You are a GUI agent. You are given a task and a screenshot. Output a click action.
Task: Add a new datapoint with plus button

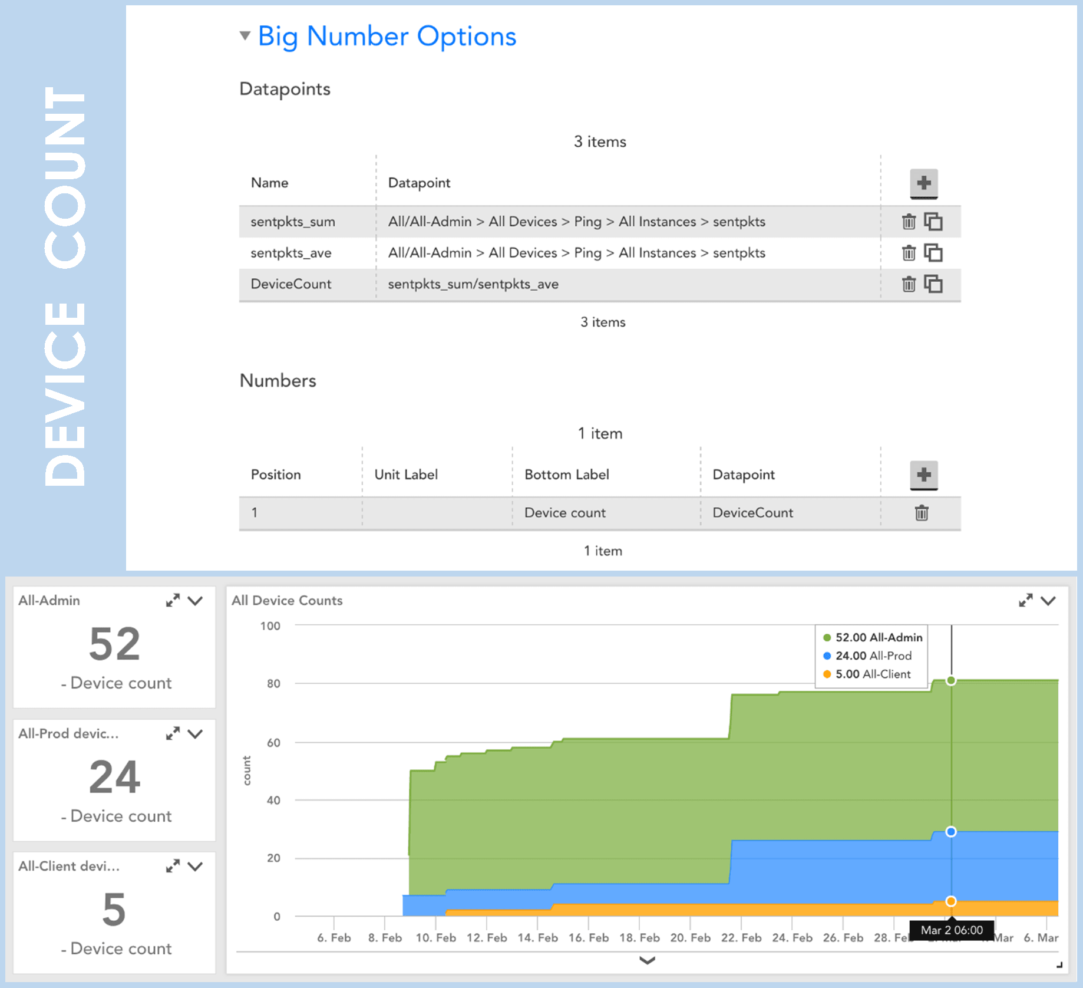pyautogui.click(x=923, y=183)
